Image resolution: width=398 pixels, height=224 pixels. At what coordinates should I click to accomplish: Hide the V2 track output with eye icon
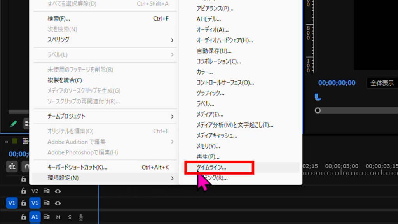(58, 191)
